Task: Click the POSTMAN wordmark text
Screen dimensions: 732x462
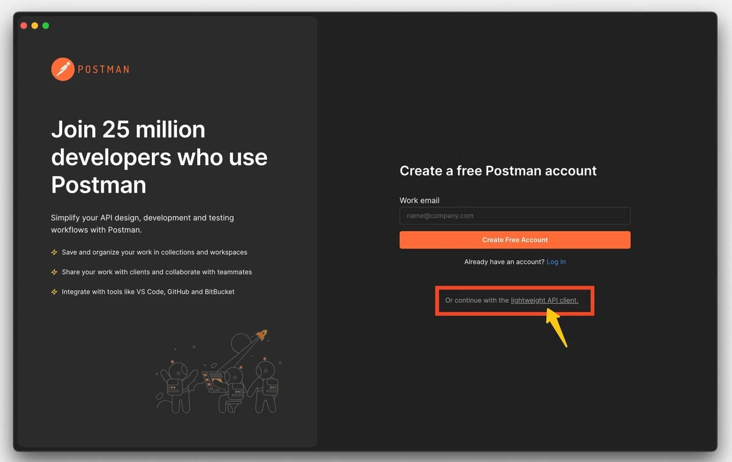Action: coord(103,69)
